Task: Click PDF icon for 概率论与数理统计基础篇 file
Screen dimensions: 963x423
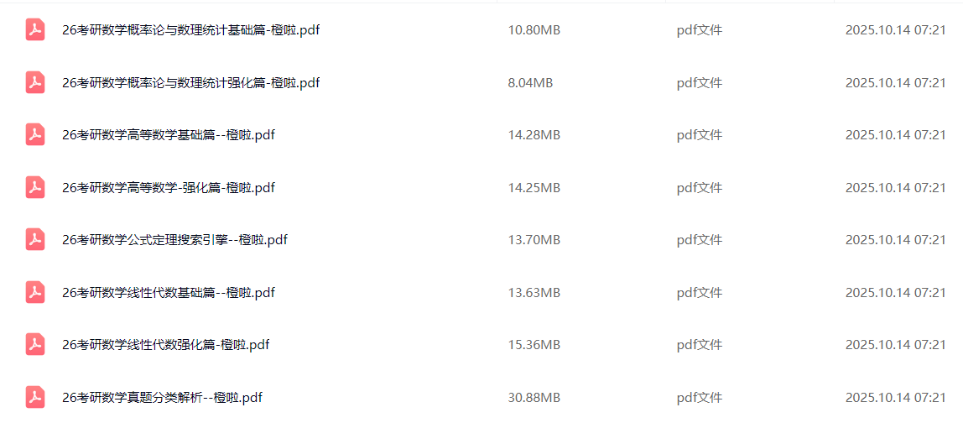Action: coord(34,30)
